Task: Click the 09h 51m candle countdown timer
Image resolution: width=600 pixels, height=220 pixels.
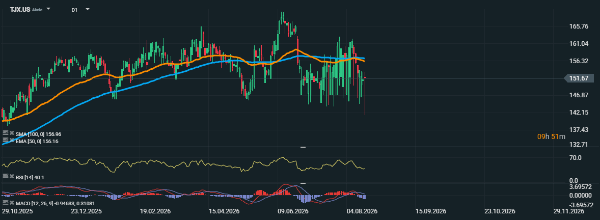Action: click(x=552, y=136)
